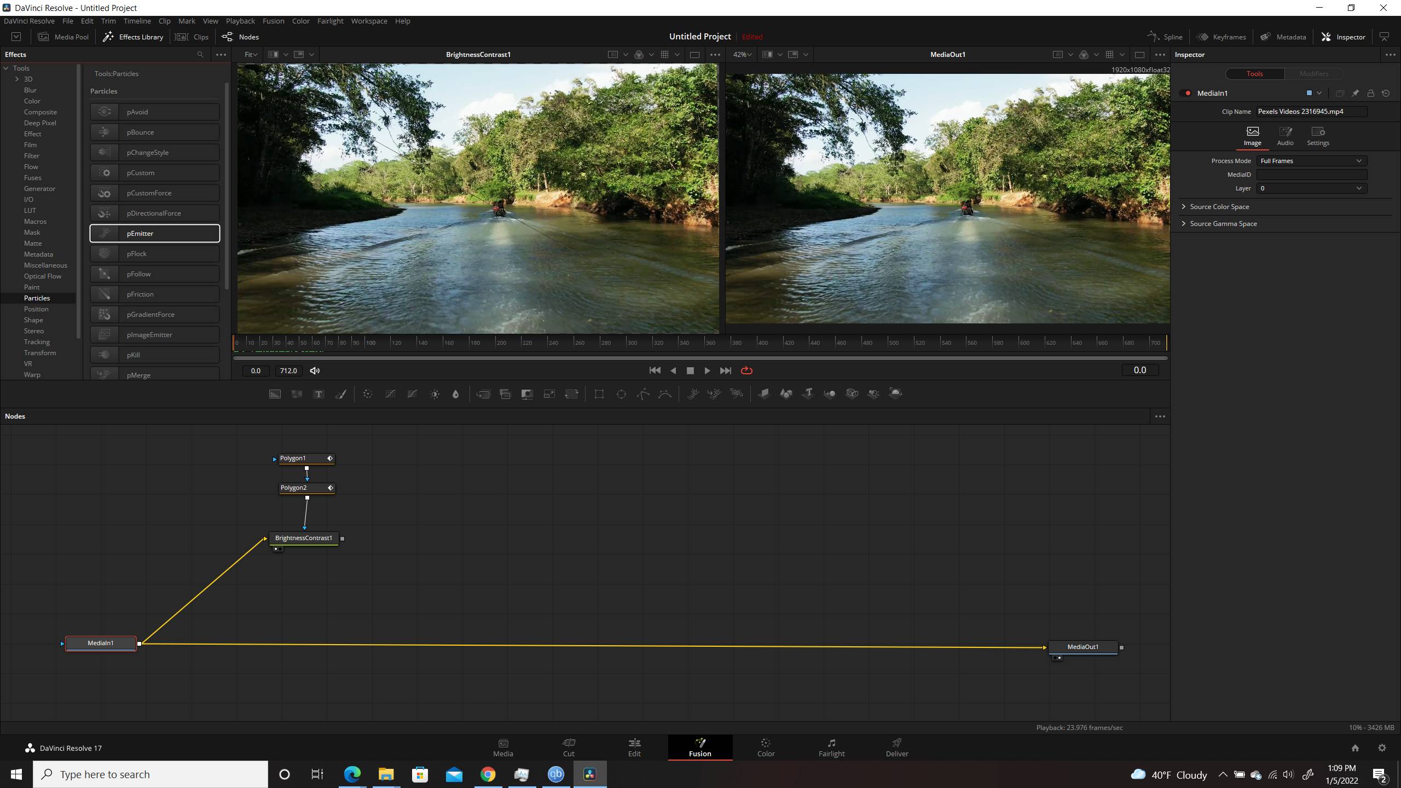
Task: Click the audio mute speaker icon
Action: click(x=315, y=371)
